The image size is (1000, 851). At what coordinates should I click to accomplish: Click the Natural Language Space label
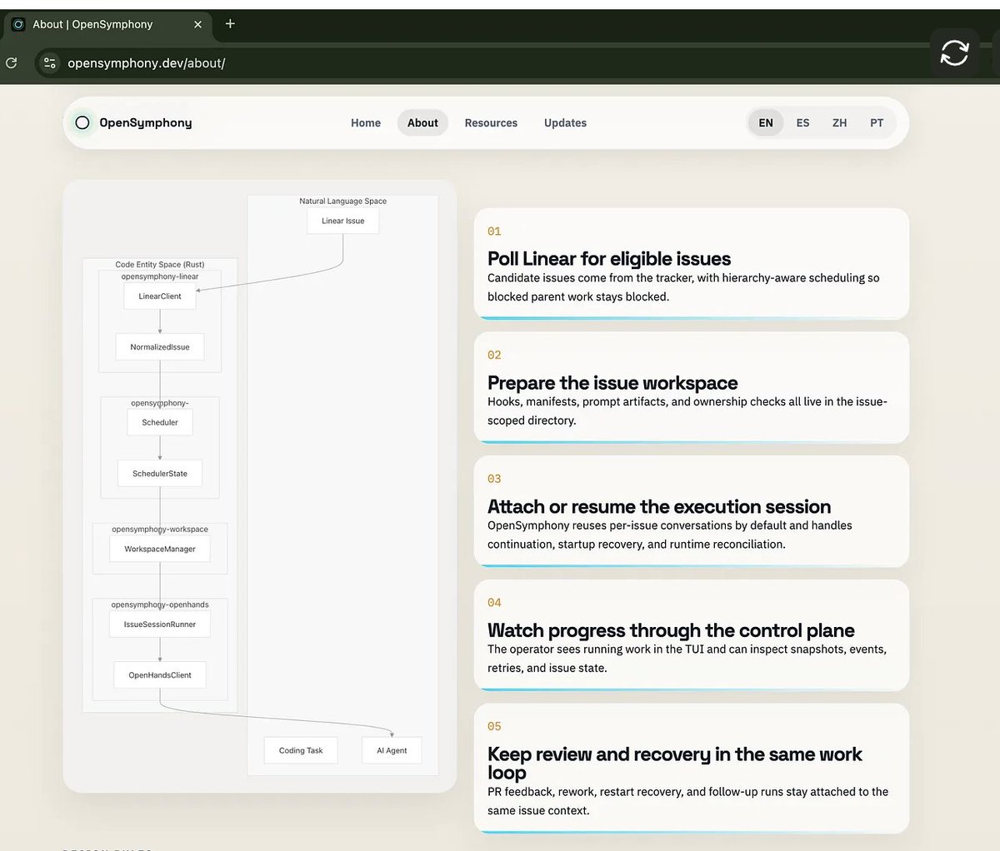pos(343,201)
